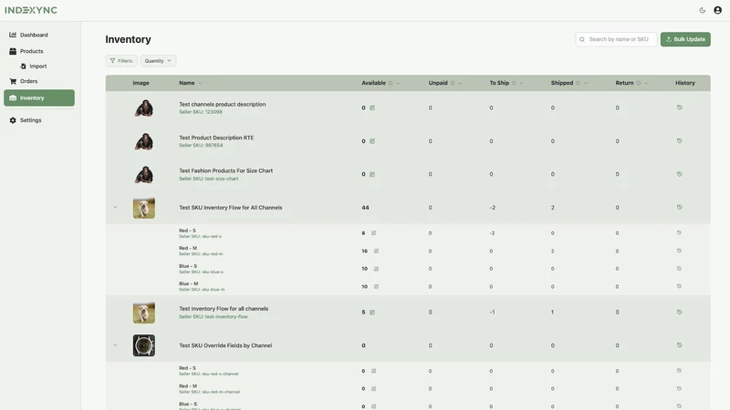
Task: Edit available quantity for Test Inventory Flow for all channels
Action: 372,313
